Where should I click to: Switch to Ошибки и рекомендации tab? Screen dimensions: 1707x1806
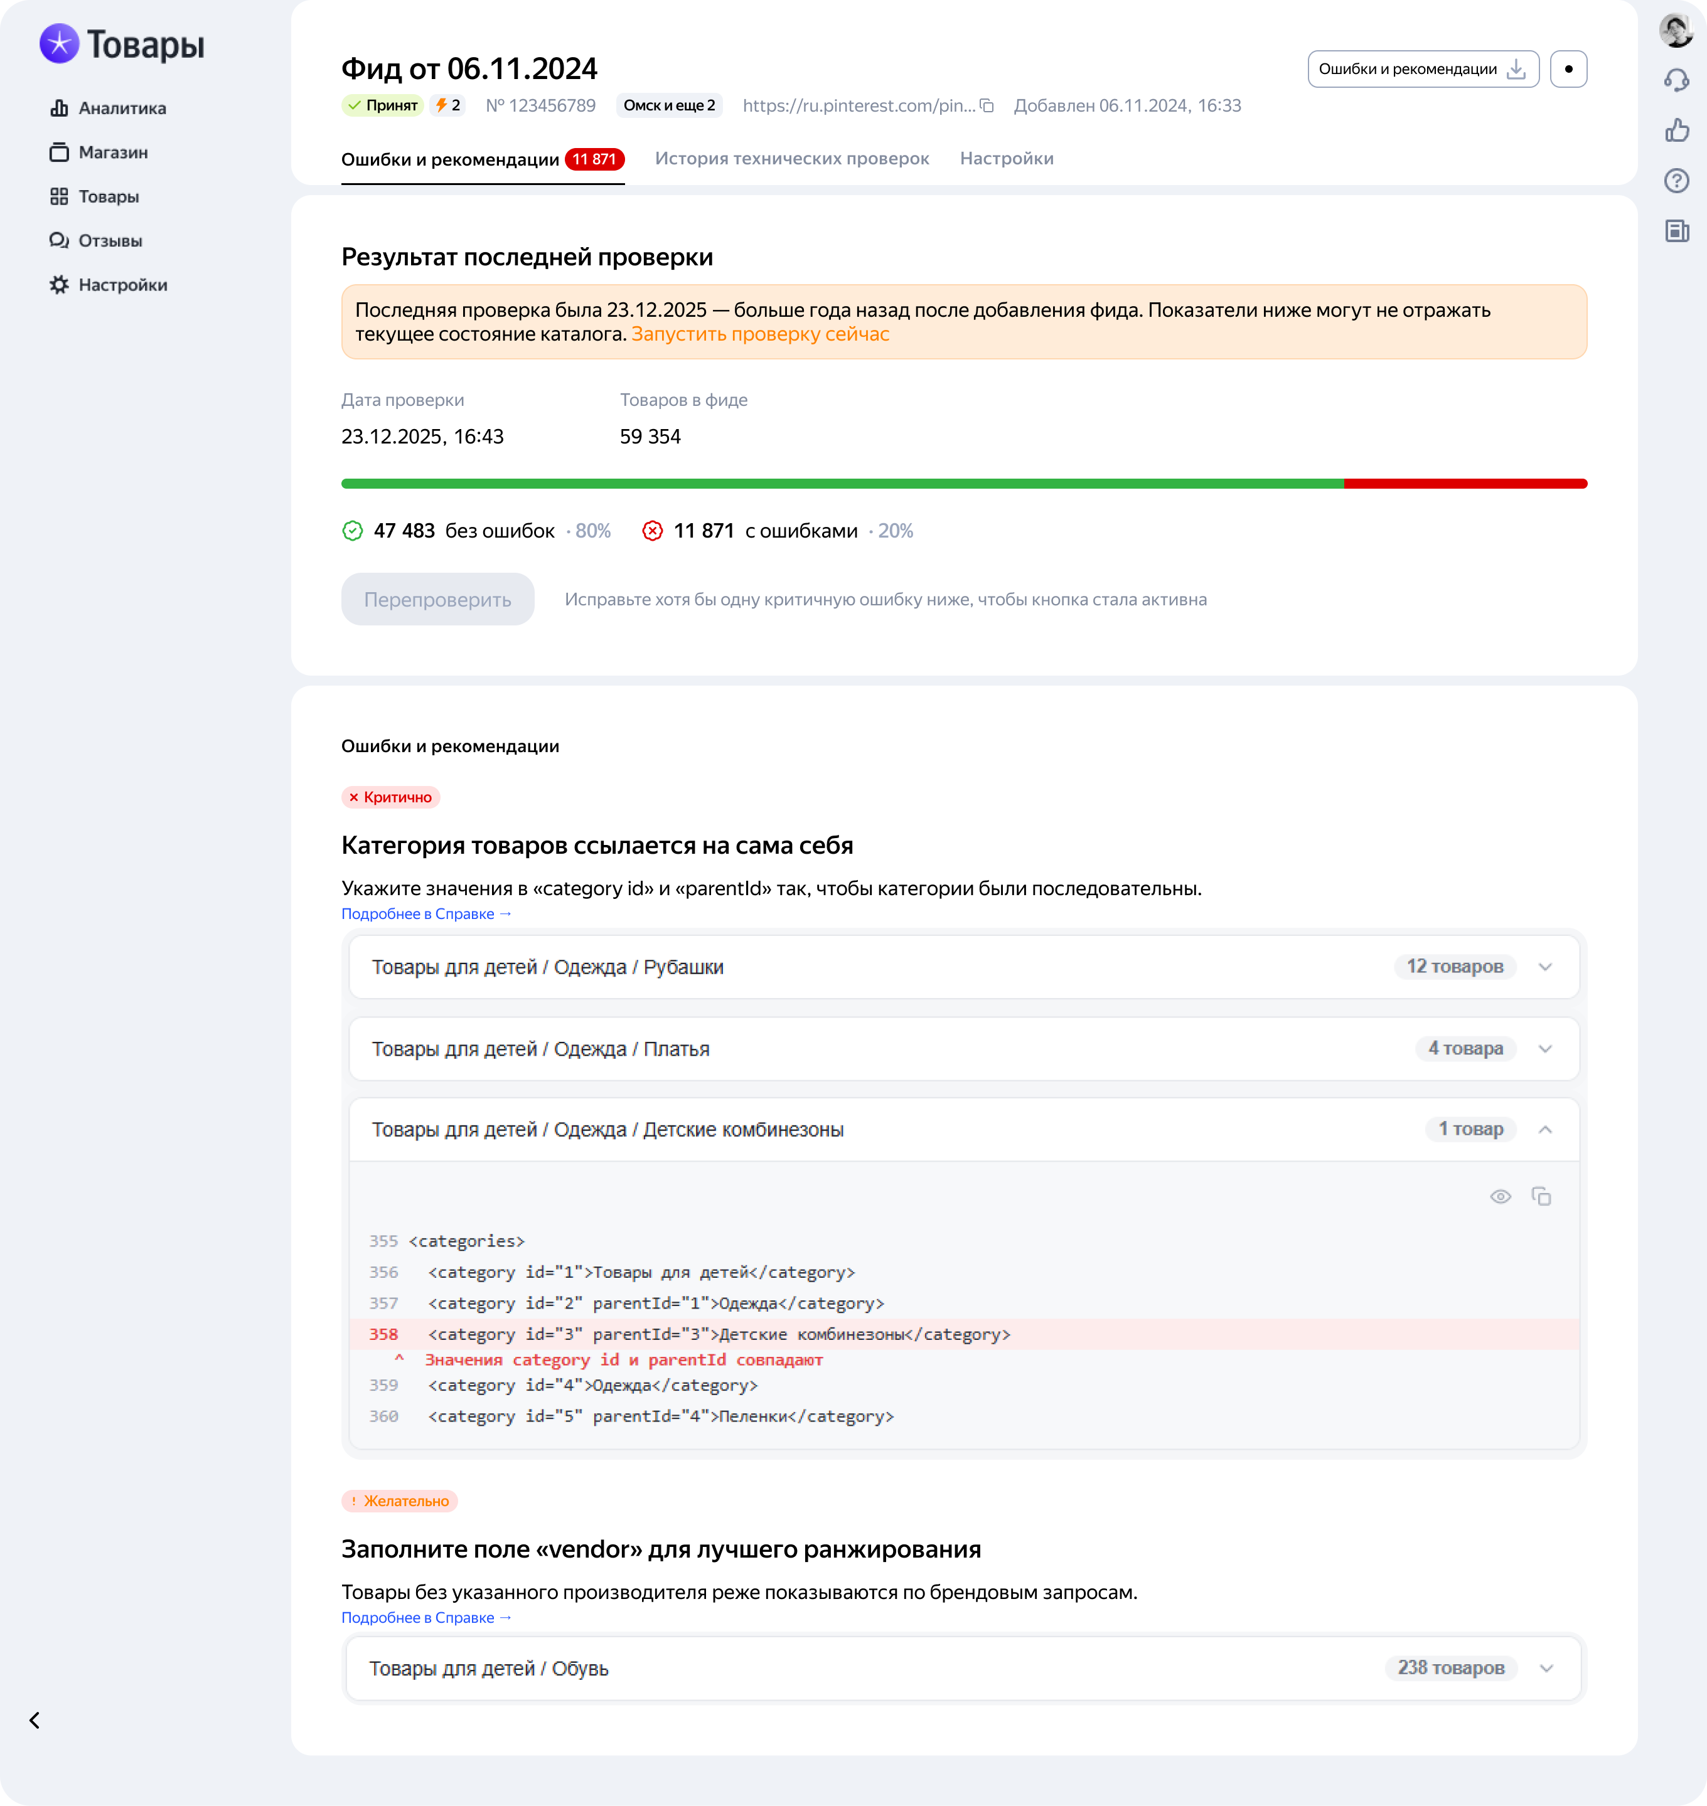482,159
